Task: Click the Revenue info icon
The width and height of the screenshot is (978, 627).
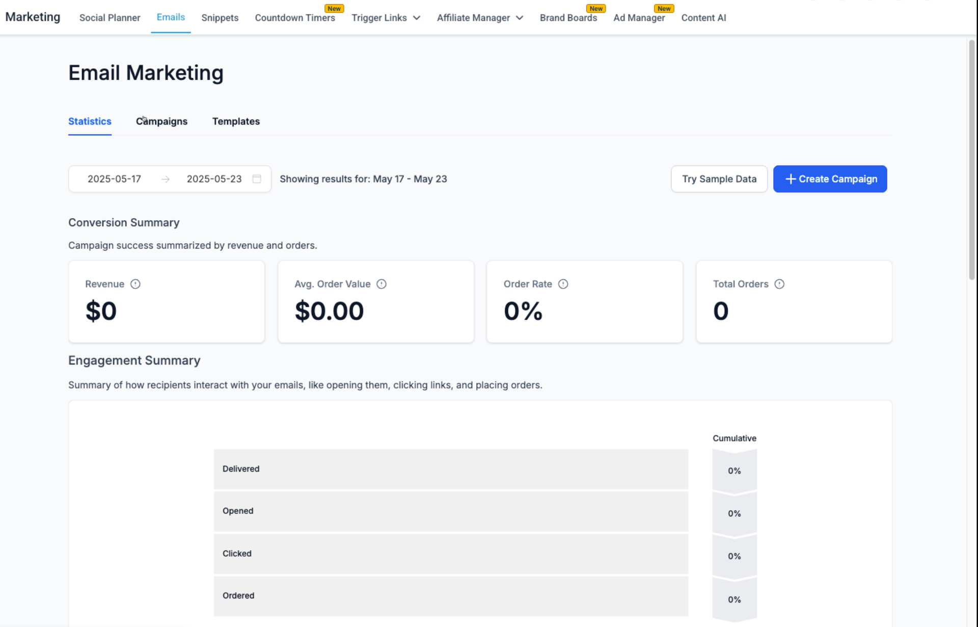Action: point(135,284)
